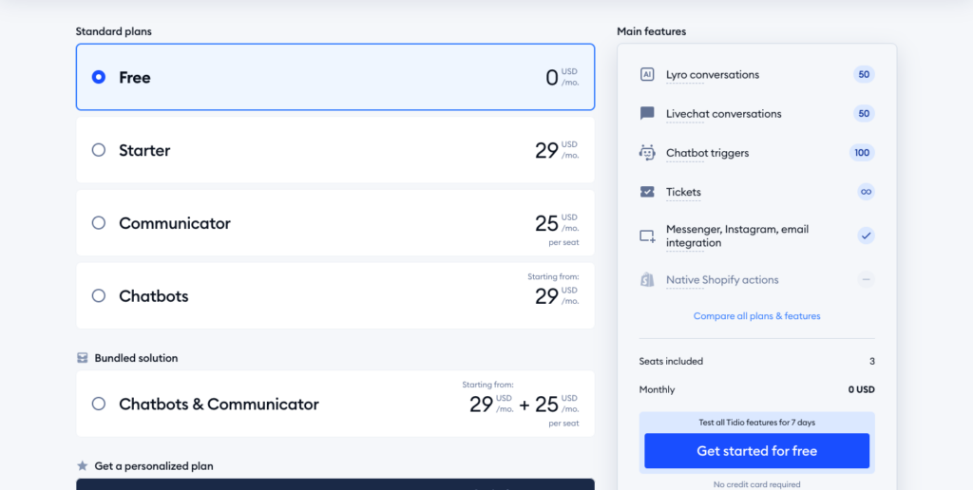This screenshot has height=490, width=973.
Task: Click the Shopify actions dash badge
Action: coord(867,280)
